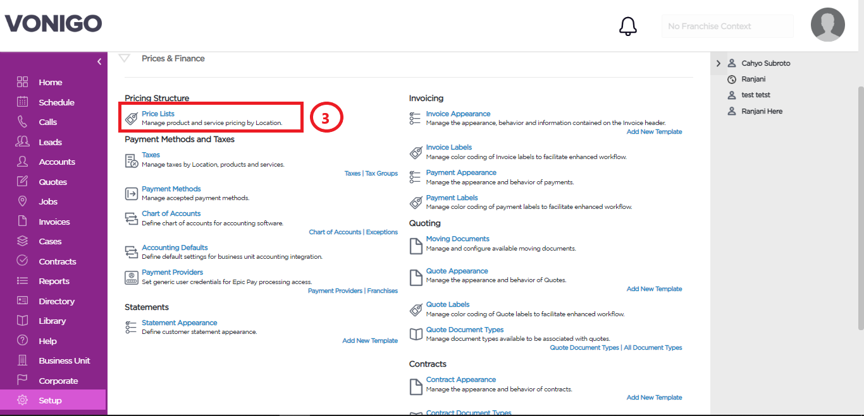Click the Invoices document icon
This screenshot has width=864, height=416.
click(x=23, y=221)
